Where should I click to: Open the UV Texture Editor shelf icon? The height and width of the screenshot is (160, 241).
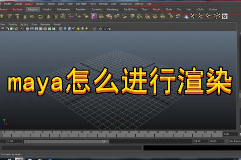[x=225, y=16]
